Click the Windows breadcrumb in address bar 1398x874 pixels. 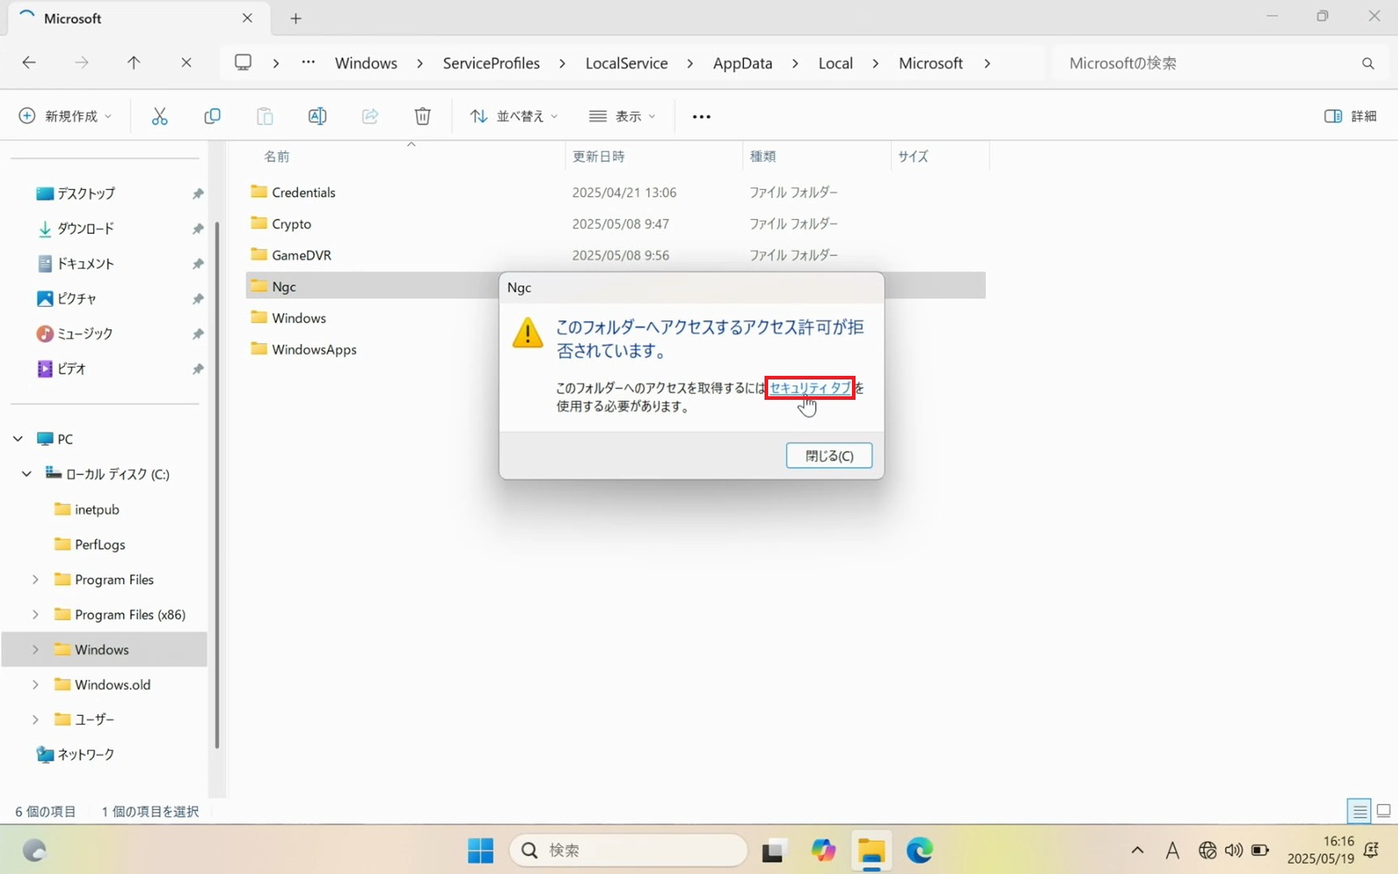point(366,63)
